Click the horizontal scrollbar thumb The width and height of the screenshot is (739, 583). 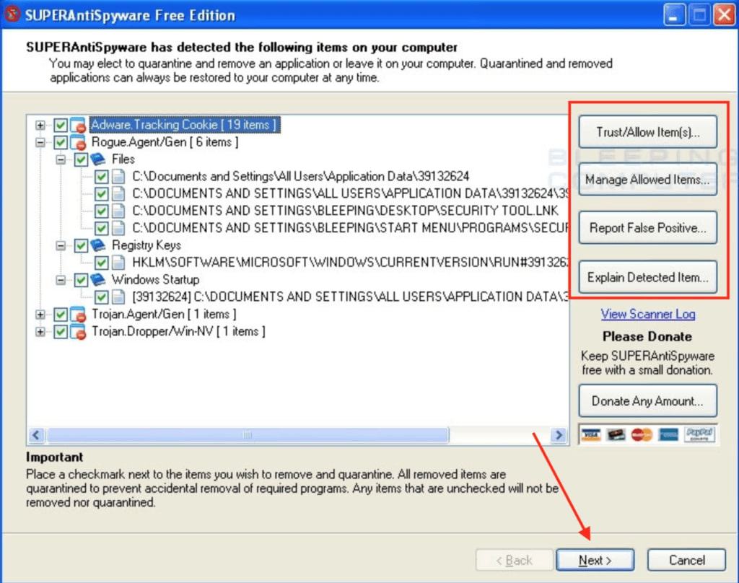(x=248, y=434)
